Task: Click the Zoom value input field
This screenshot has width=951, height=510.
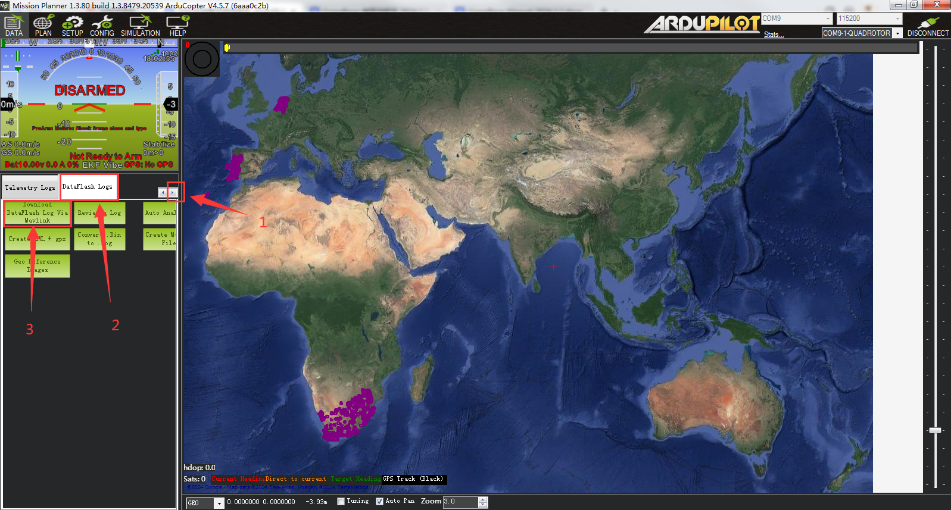Action: (x=460, y=502)
